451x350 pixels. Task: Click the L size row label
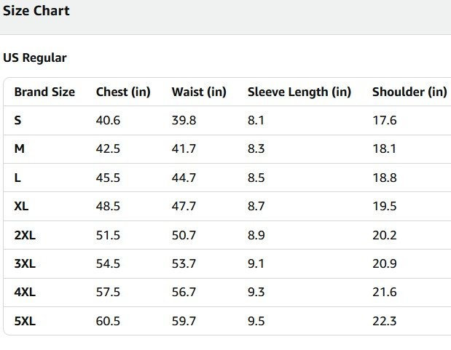coord(17,178)
